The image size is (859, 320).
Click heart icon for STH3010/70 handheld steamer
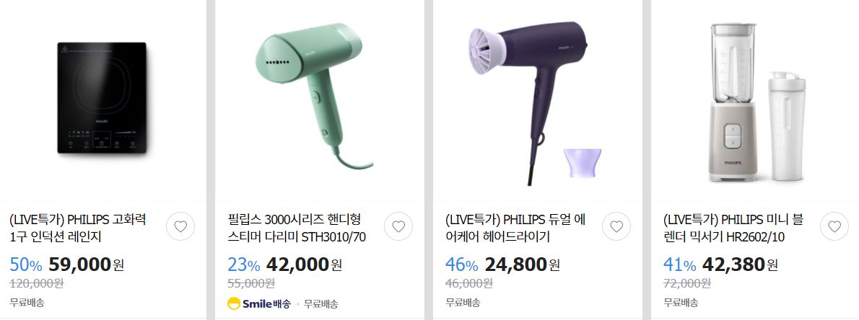click(x=398, y=226)
